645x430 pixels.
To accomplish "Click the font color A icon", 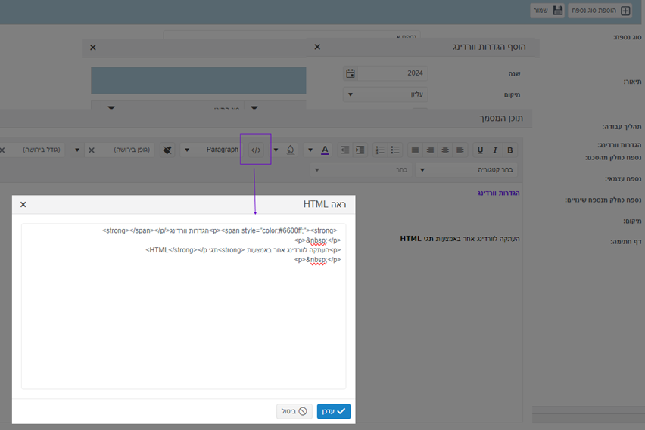I will click(x=325, y=150).
